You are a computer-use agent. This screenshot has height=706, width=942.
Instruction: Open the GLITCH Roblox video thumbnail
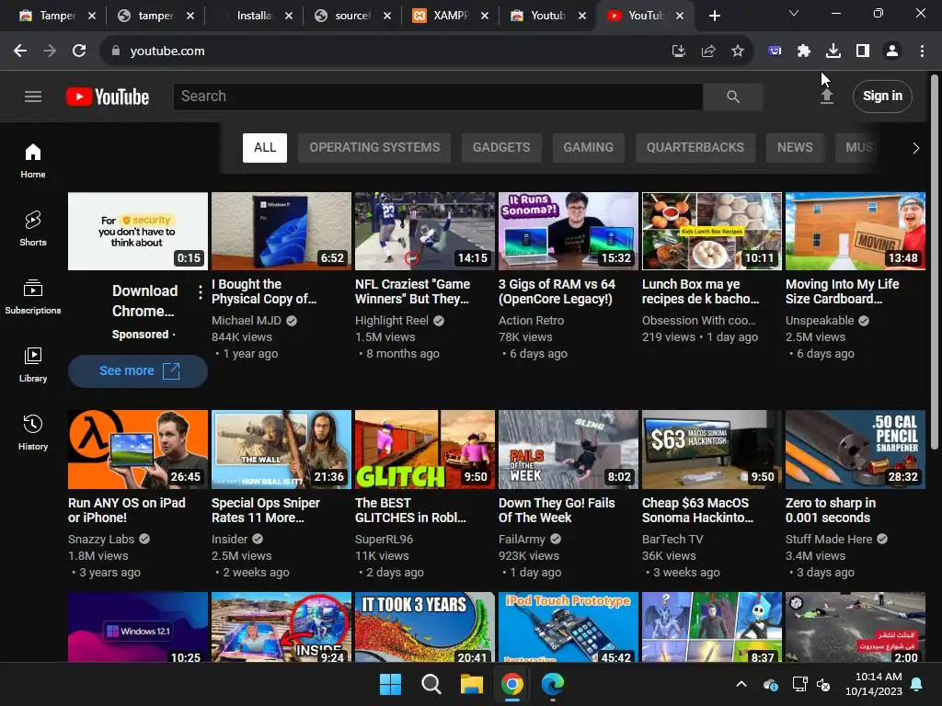(x=425, y=450)
